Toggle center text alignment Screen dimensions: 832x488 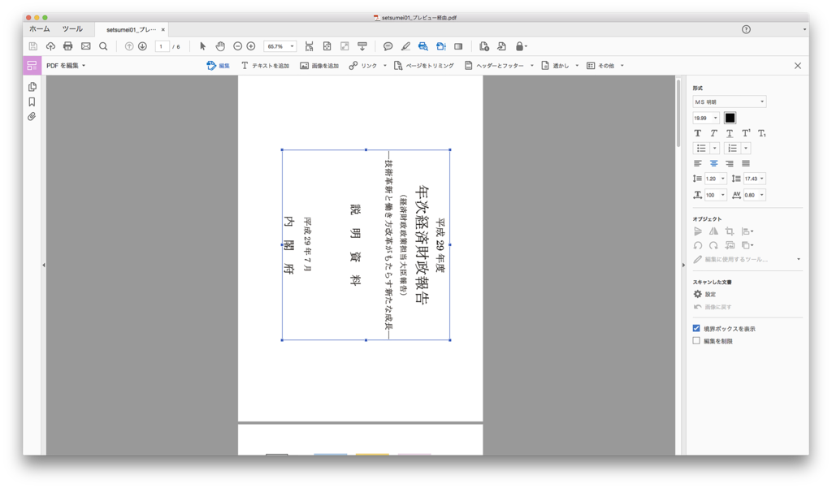714,162
